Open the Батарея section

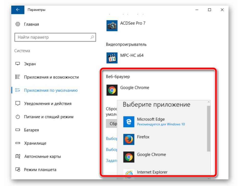coord(31,130)
